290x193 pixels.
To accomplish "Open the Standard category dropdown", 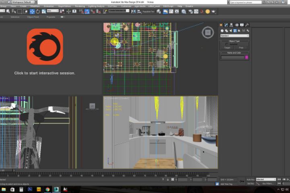I will coord(234,36).
